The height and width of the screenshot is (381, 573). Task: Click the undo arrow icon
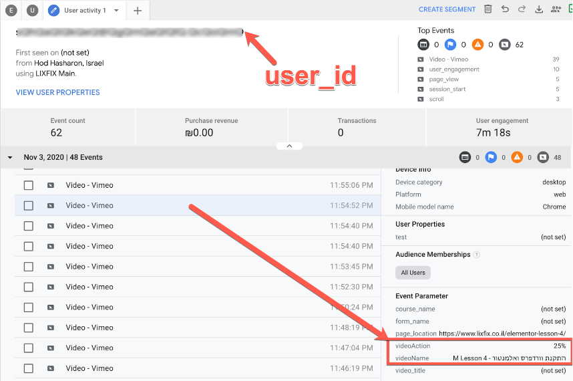505,9
